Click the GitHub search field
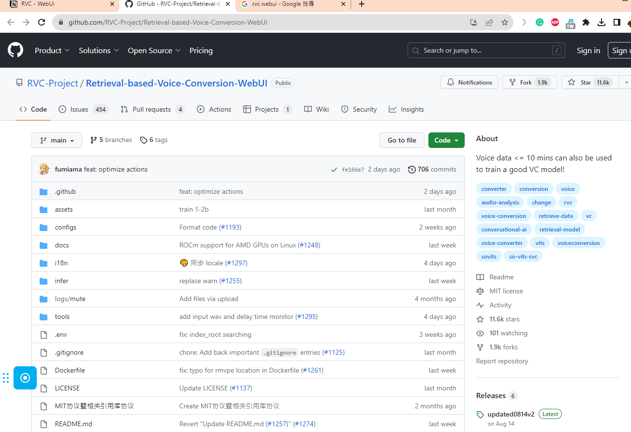Screen dimensions: 631x432 pyautogui.click(x=486, y=50)
